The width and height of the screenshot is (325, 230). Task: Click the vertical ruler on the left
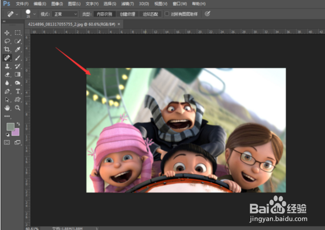click(27, 131)
